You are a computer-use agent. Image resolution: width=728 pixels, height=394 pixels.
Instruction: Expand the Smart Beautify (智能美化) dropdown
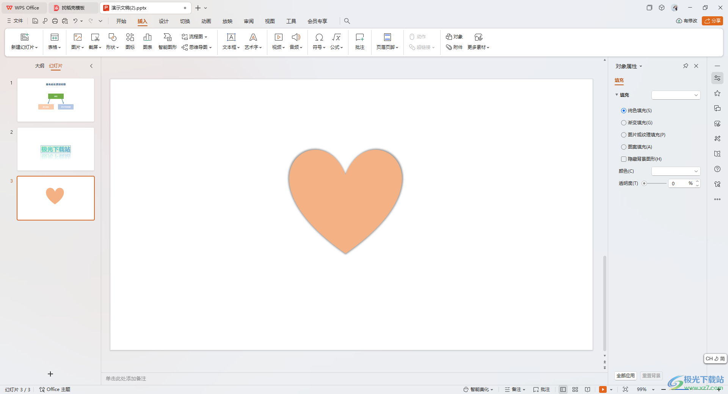[x=492, y=389]
